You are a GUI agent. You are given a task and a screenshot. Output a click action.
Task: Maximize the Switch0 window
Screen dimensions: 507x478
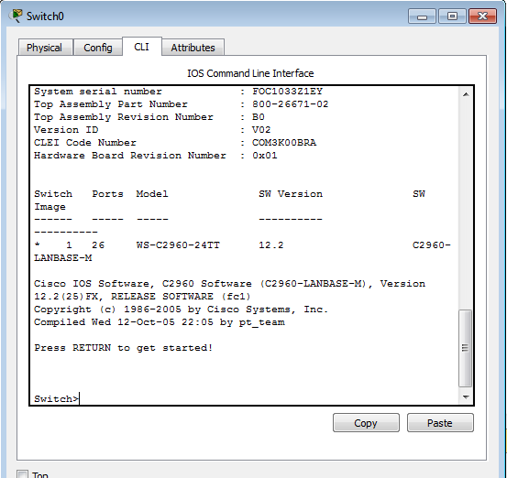452,16
